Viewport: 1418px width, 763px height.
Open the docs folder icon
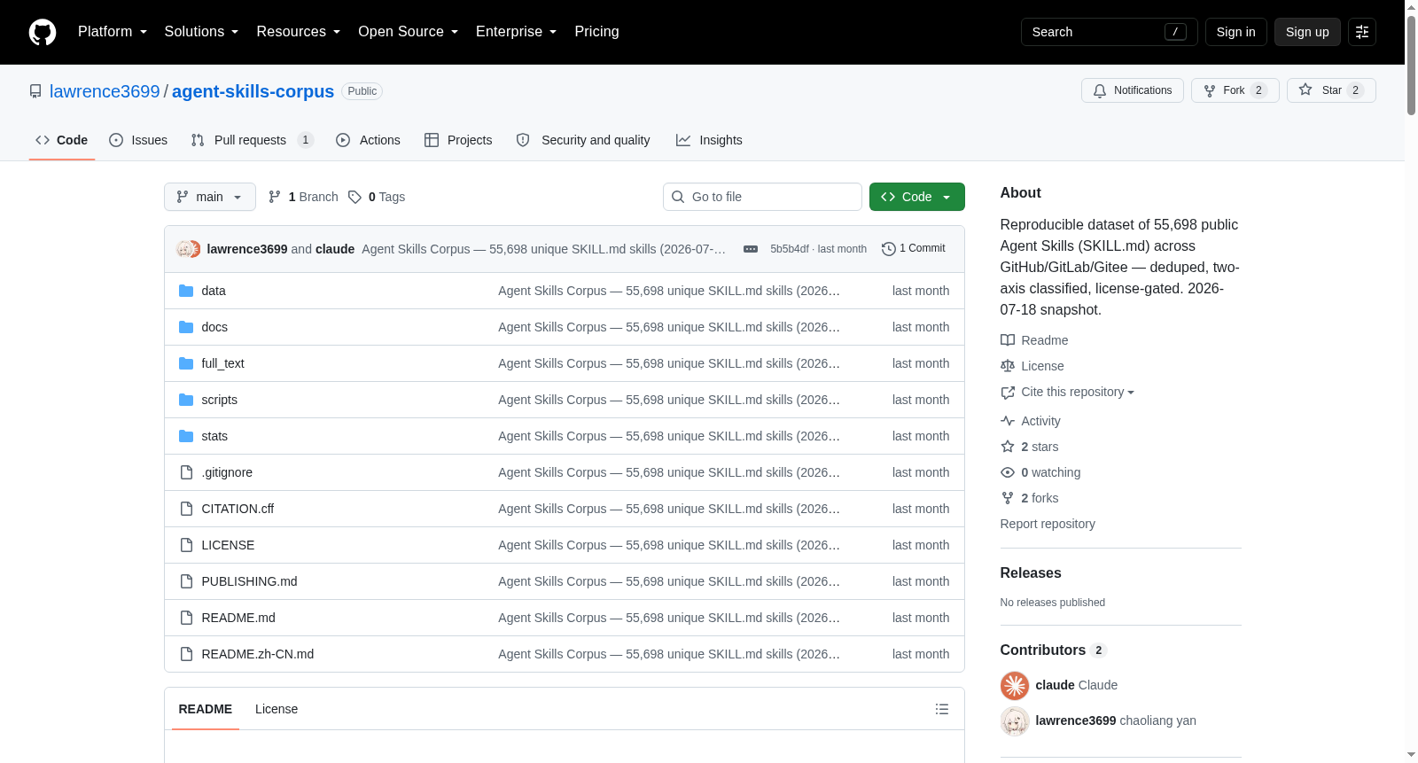click(x=186, y=327)
